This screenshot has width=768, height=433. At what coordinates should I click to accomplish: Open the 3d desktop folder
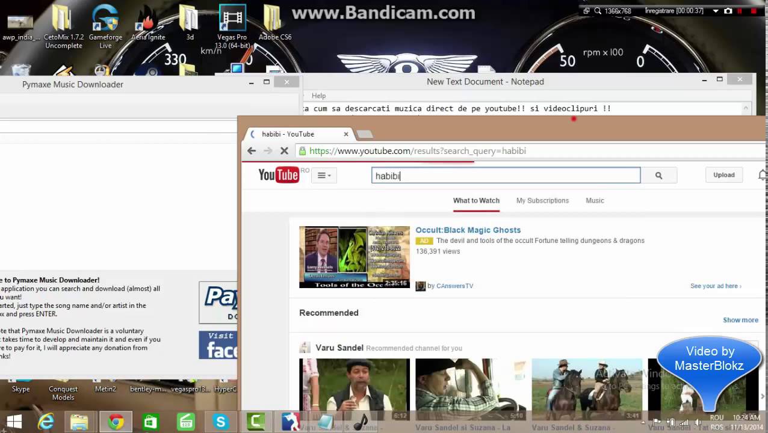(190, 24)
